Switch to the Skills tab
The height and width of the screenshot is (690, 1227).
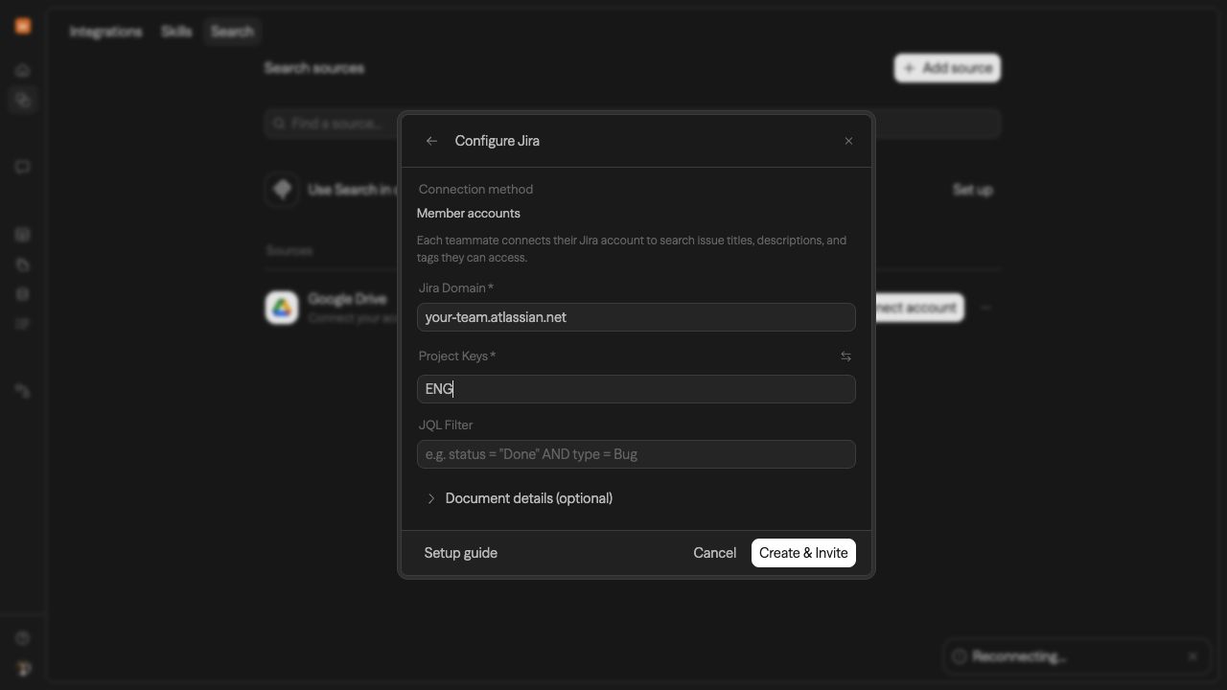pos(176,32)
